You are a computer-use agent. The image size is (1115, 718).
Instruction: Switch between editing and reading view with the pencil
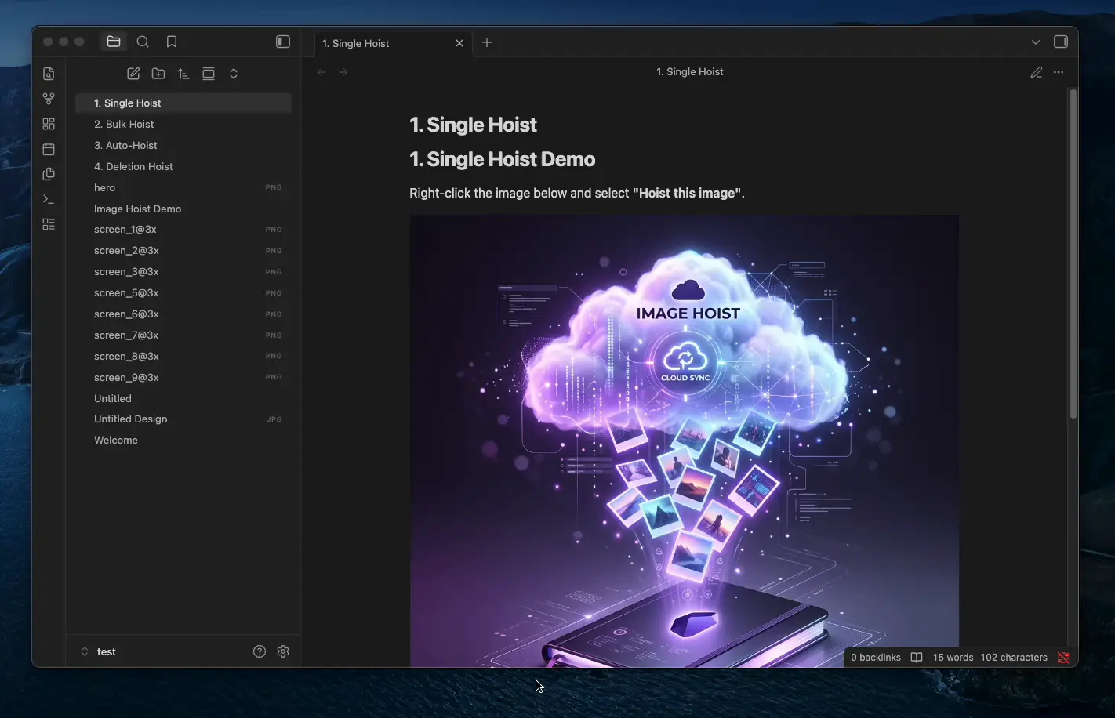pyautogui.click(x=1037, y=72)
